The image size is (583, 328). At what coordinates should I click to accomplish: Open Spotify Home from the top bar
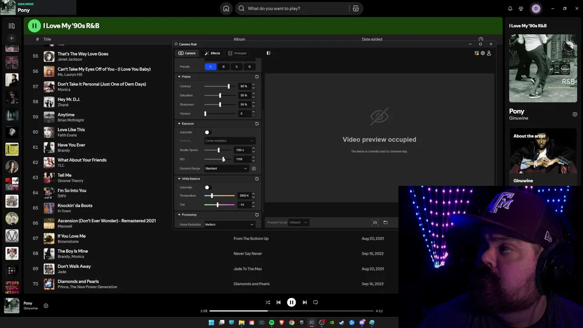tap(226, 8)
